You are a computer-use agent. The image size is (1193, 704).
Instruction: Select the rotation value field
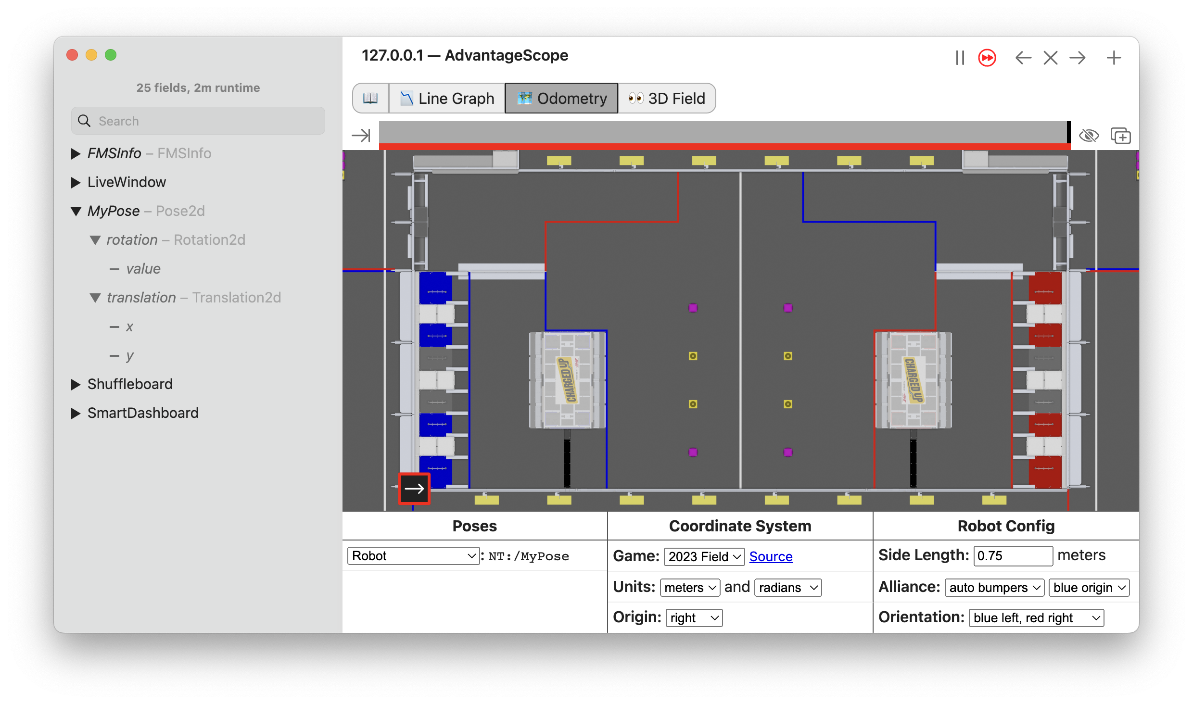143,269
